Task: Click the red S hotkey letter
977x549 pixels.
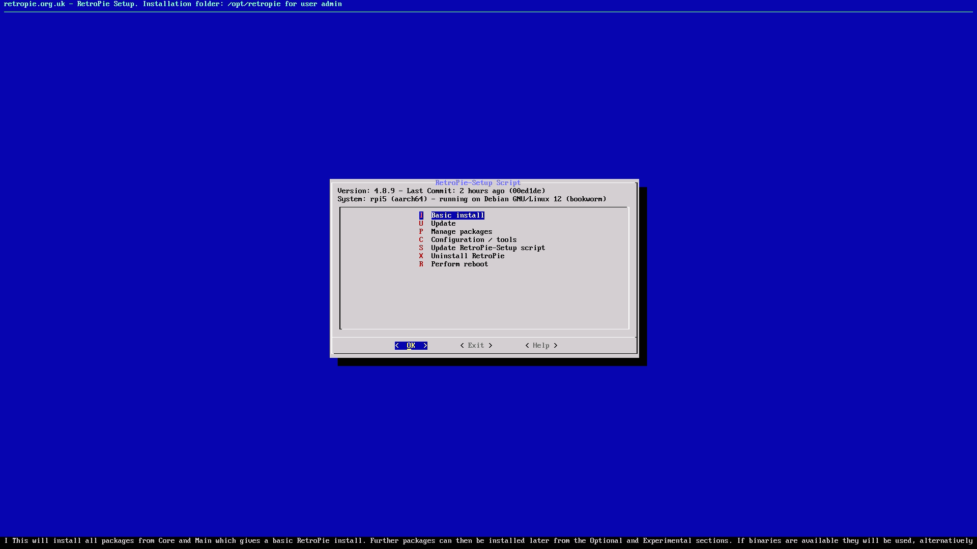Action: click(x=421, y=248)
